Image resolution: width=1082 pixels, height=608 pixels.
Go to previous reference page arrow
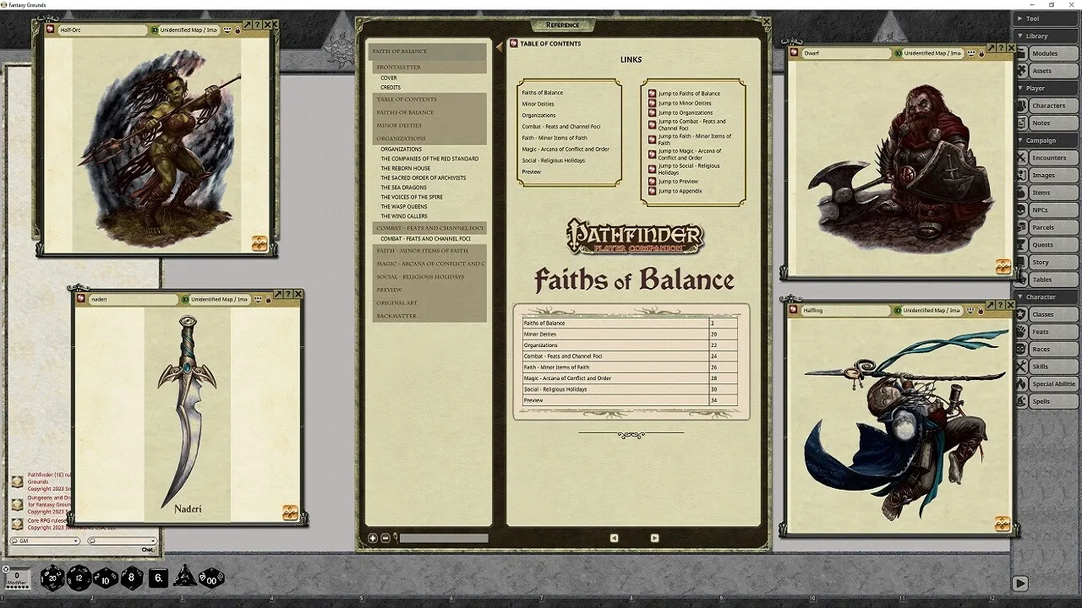614,538
